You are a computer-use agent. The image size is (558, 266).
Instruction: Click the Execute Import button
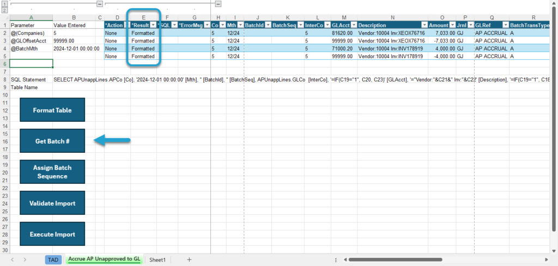tap(52, 234)
